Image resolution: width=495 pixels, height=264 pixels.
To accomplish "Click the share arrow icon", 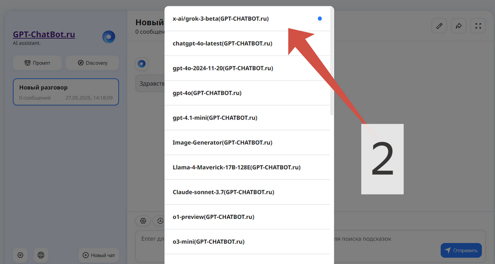I will pos(459,26).
